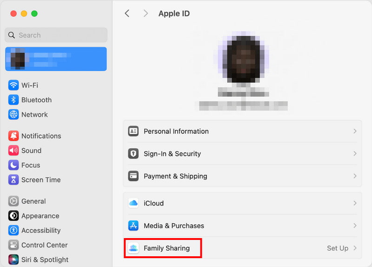Screen dimensions: 372x267
Task: Click the Wi-Fi icon in the sidebar
Action: click(x=13, y=85)
